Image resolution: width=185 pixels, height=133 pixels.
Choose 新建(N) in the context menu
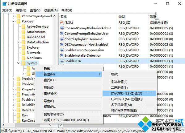(x=69, y=74)
